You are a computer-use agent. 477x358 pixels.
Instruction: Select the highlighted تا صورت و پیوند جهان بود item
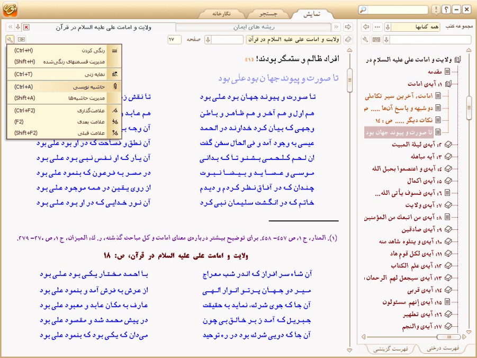coord(399,132)
